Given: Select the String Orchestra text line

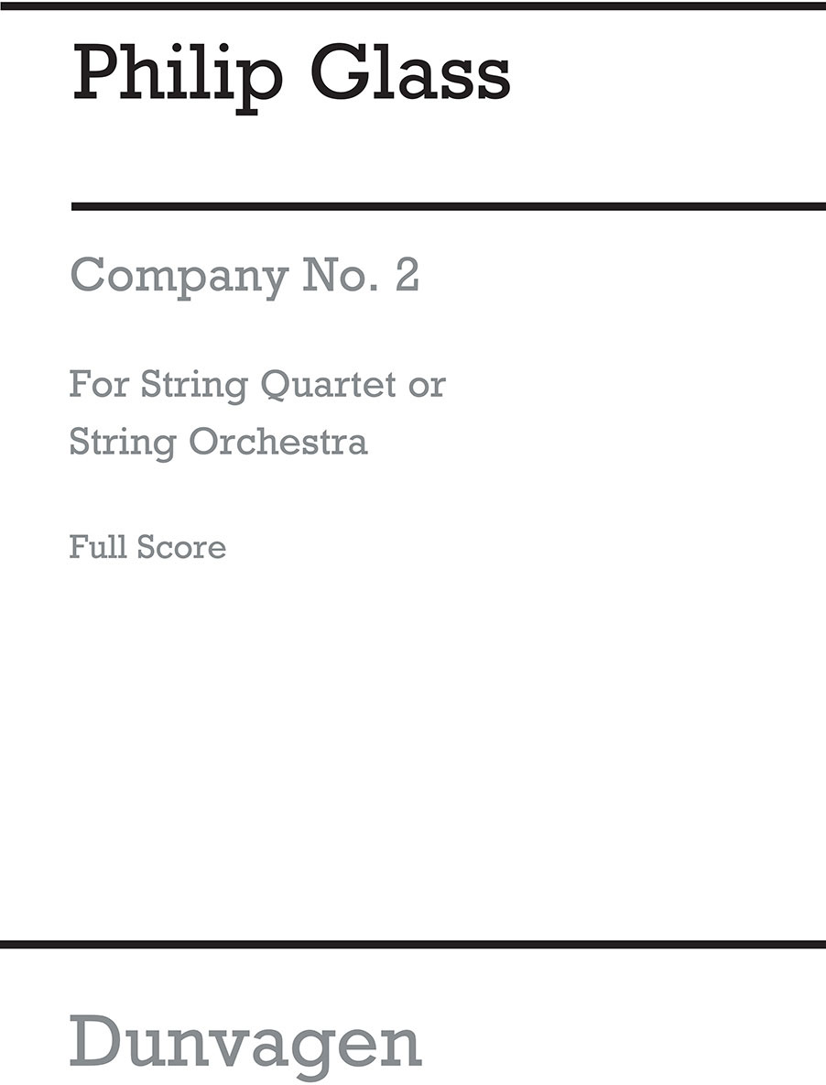Looking at the screenshot, I should (x=219, y=442).
